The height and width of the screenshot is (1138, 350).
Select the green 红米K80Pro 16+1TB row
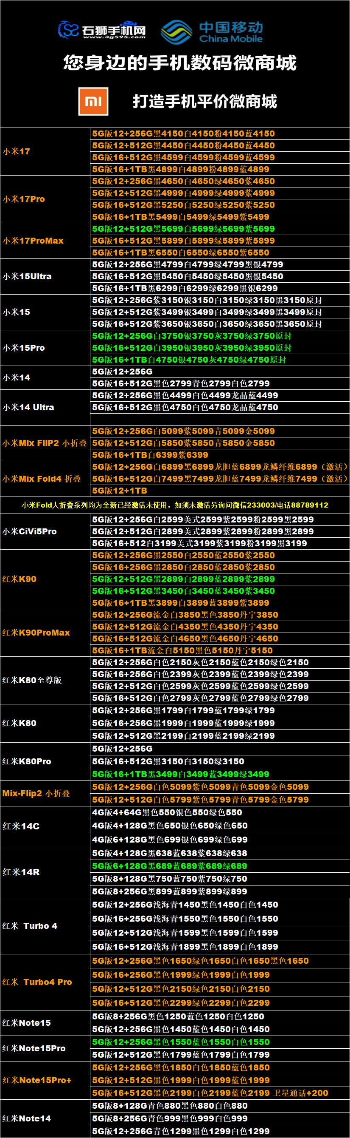pos(180,775)
